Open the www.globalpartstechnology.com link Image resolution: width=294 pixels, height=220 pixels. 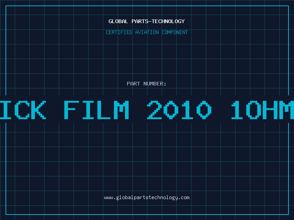(147, 198)
